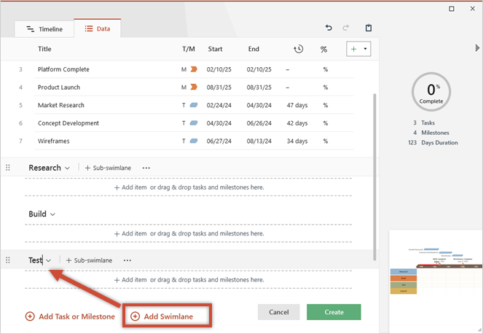
Task: Grab the drag handle of Research swimlane
Action: pyautogui.click(x=9, y=168)
